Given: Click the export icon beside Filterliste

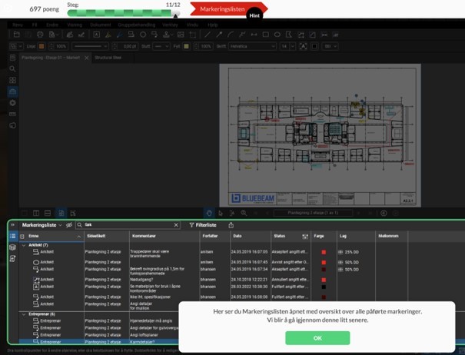Looking at the screenshot, I should [231, 225].
